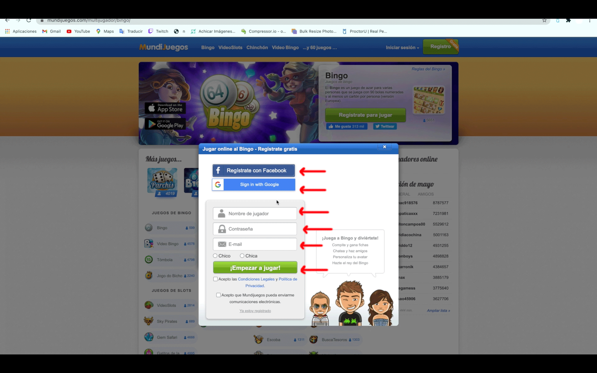597x373 pixels.
Task: Click the Bingo menu tab
Action: click(x=207, y=47)
